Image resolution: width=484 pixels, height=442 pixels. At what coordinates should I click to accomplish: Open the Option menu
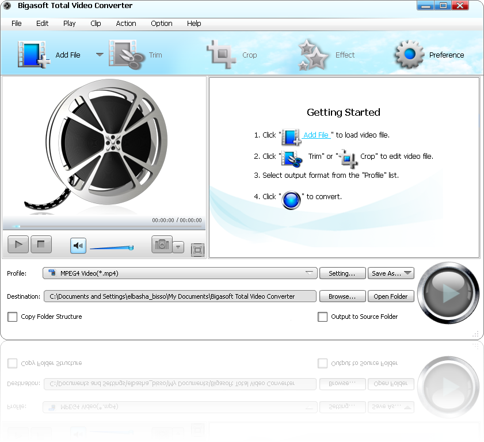click(x=161, y=24)
